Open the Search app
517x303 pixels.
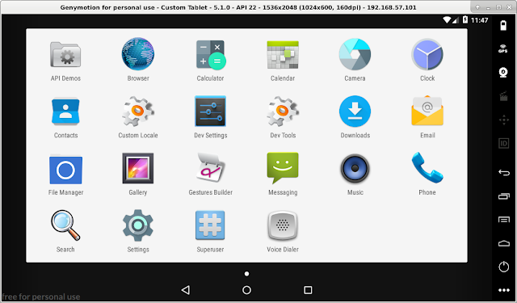coord(65,232)
